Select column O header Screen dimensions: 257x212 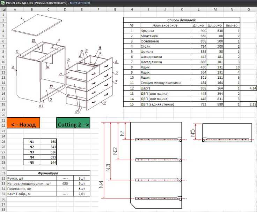249,10
